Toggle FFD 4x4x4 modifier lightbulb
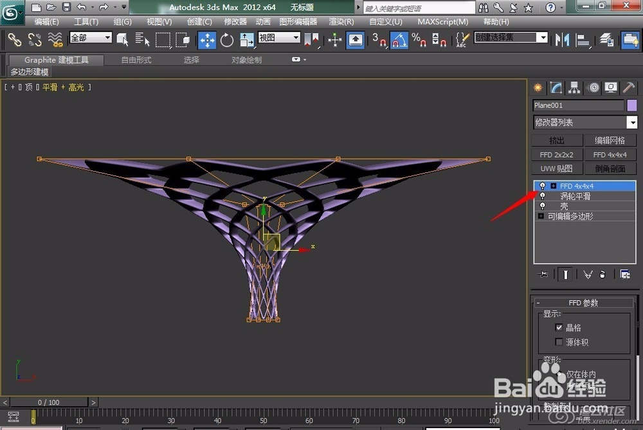The image size is (643, 430). [542, 186]
